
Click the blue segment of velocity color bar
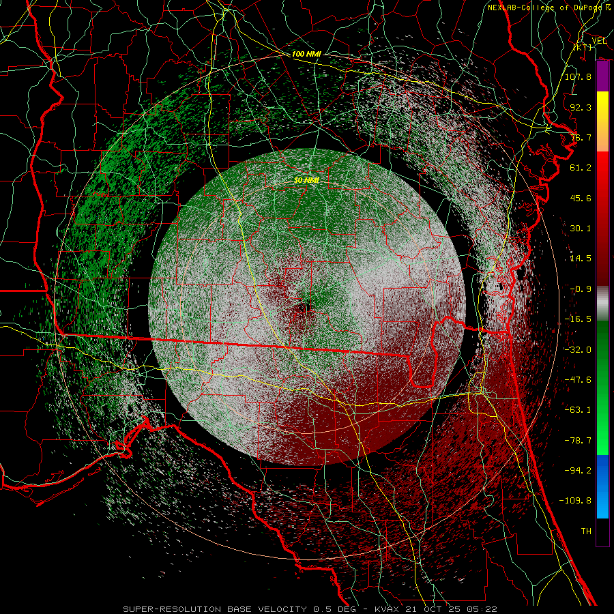click(x=602, y=486)
